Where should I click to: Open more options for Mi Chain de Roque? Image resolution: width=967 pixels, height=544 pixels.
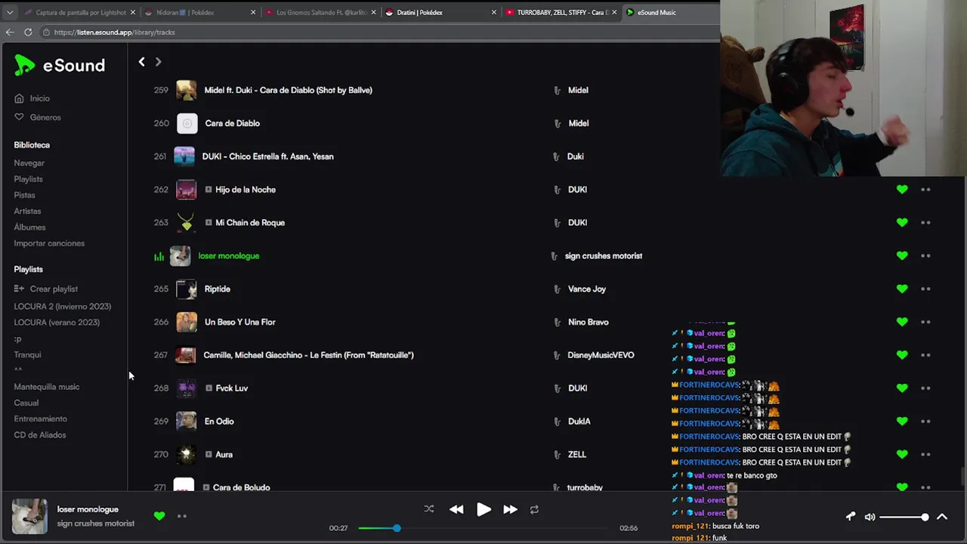pyautogui.click(x=925, y=223)
